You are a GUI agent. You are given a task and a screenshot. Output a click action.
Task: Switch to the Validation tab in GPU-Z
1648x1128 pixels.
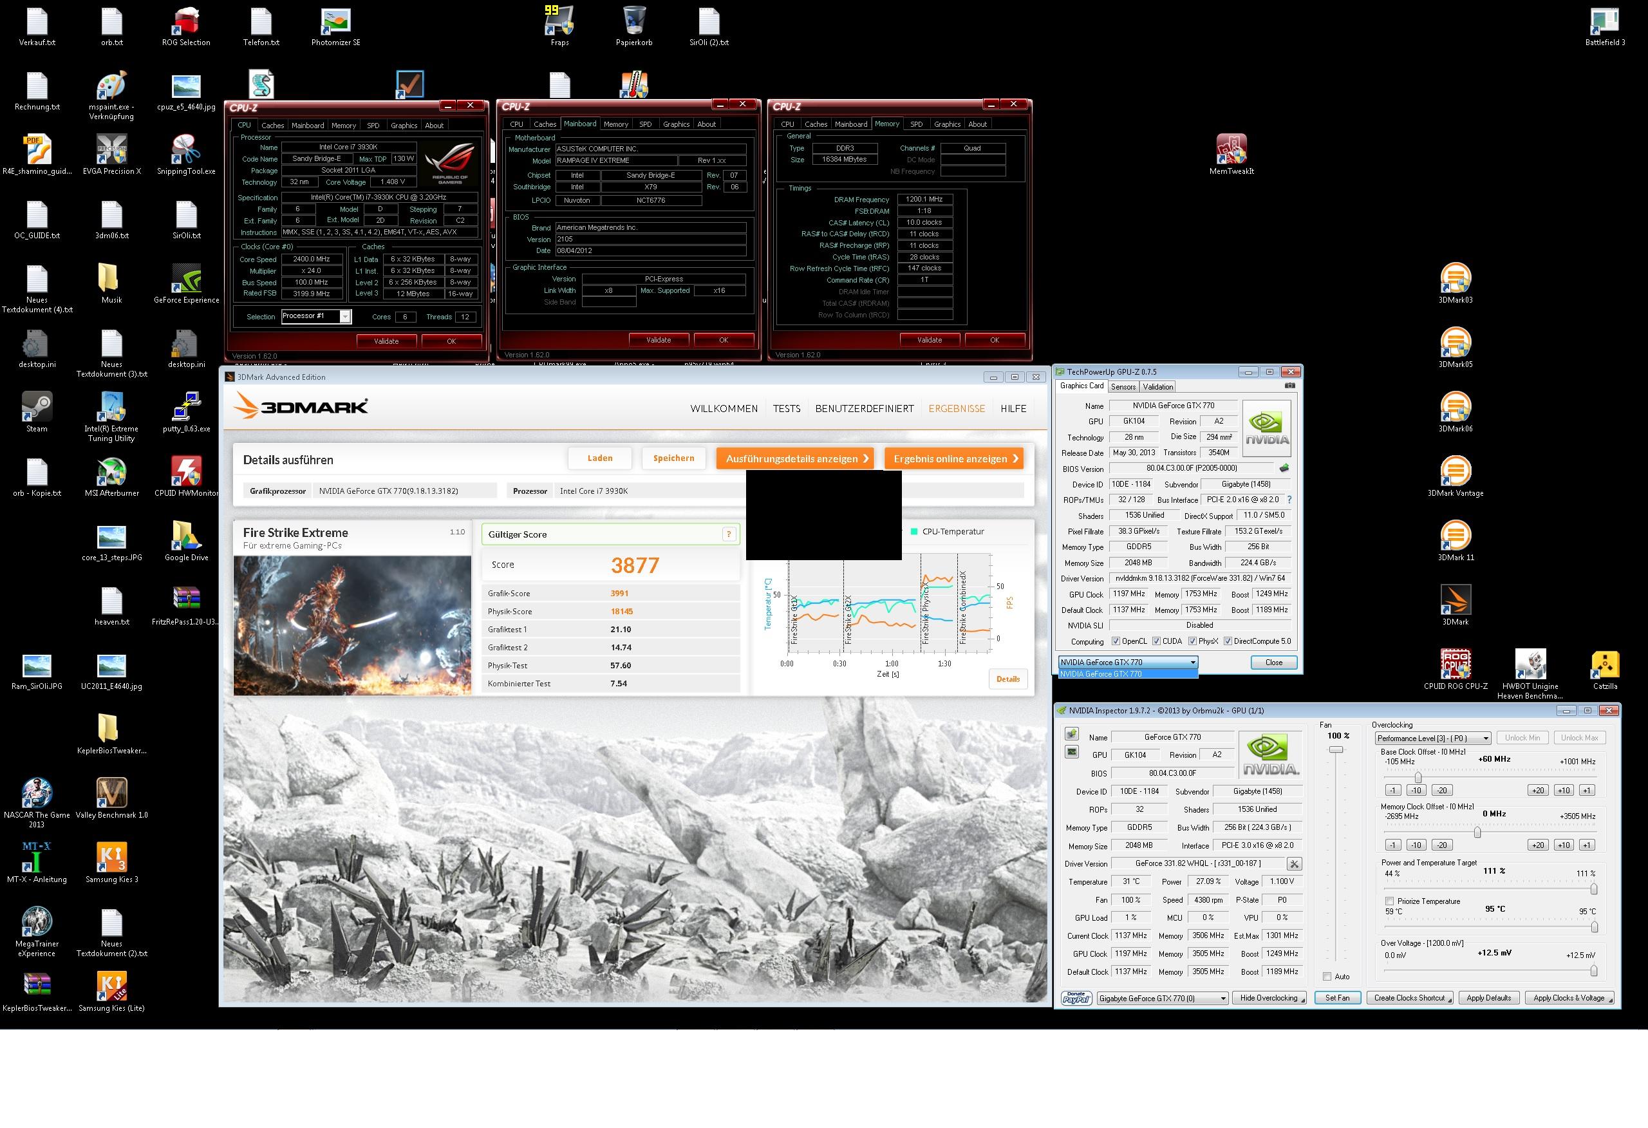(1158, 387)
